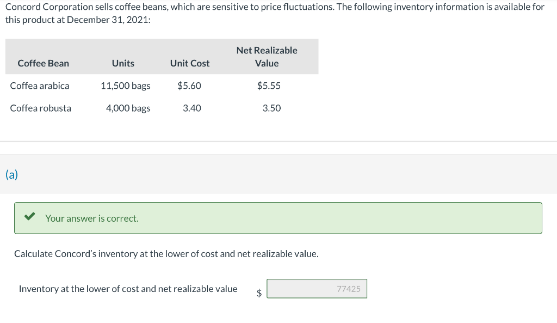Image resolution: width=557 pixels, height=323 pixels.
Task: Select the Units column header
Action: click(x=123, y=63)
